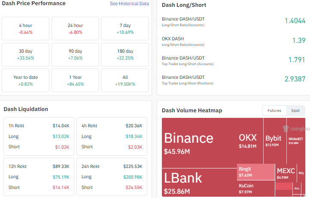
Task: Click the Dash Long/Short heading
Action: (184, 5)
